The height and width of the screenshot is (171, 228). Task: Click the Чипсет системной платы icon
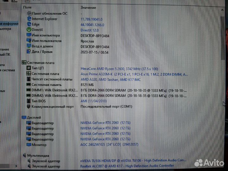click(x=28, y=79)
